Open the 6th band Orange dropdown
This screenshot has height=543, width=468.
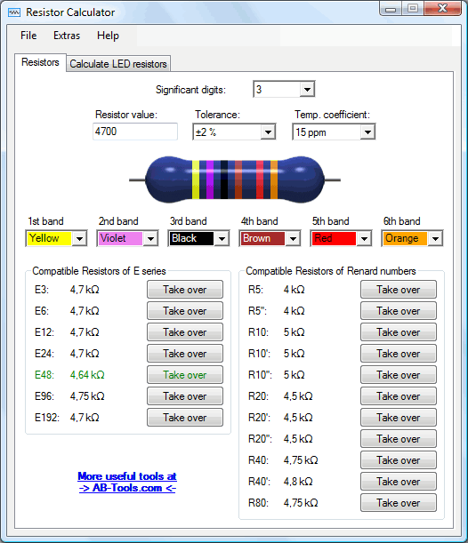435,238
